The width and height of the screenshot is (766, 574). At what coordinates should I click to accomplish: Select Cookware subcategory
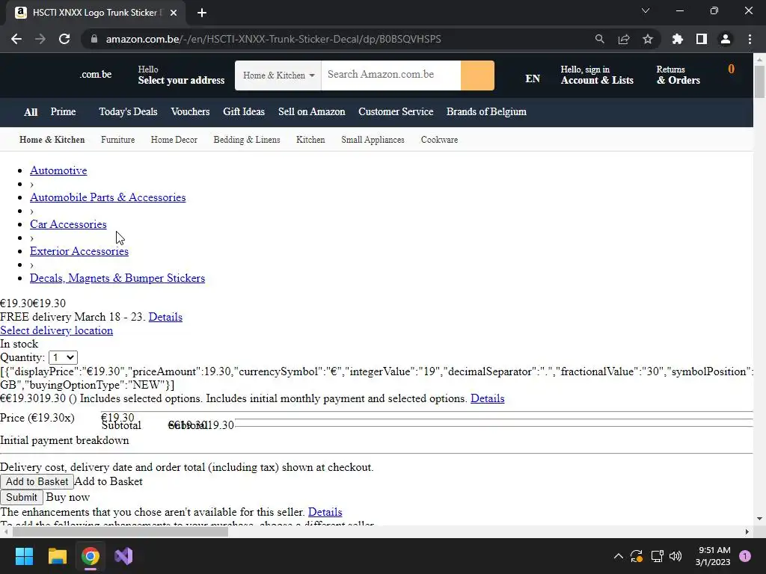pos(439,140)
